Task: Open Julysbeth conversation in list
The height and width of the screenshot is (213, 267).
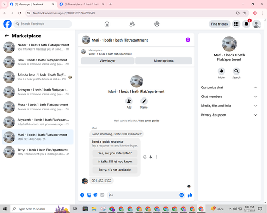Action: pos(37,122)
